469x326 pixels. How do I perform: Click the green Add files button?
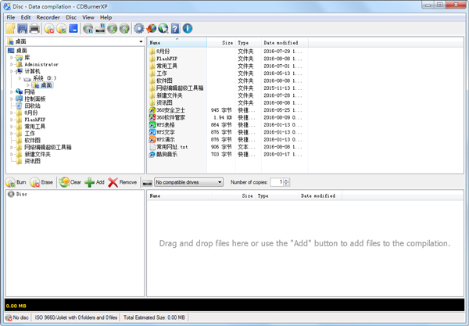[95, 182]
